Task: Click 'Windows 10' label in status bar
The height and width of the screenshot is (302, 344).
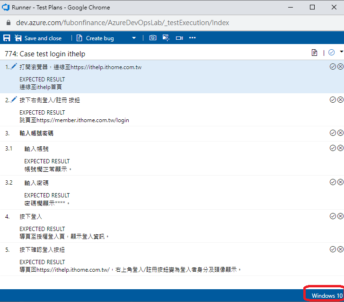Action: click(327, 296)
